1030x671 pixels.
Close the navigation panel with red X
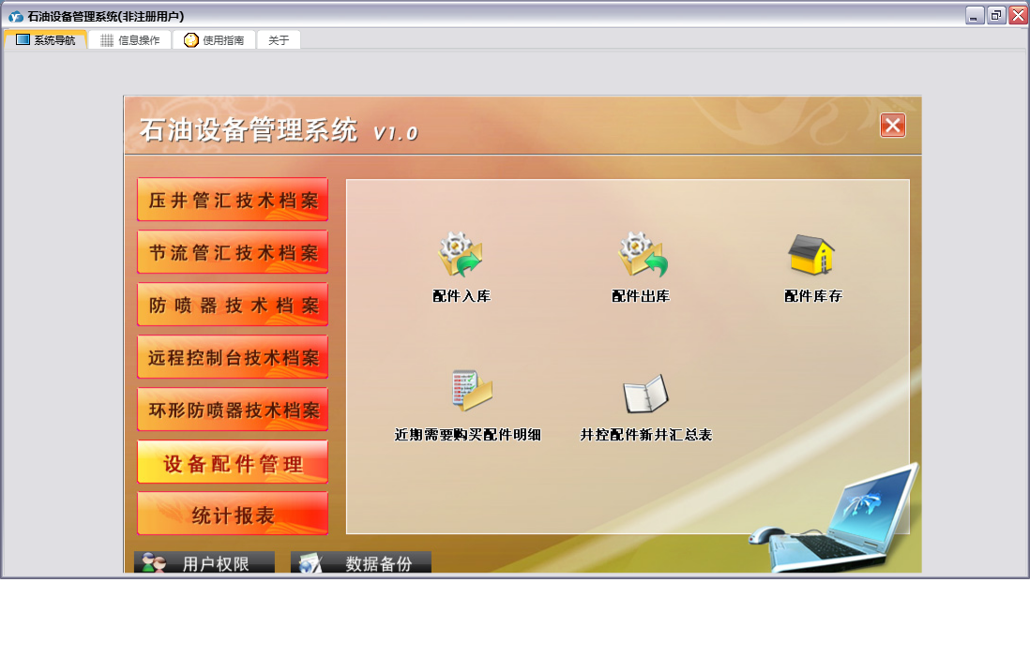(893, 126)
